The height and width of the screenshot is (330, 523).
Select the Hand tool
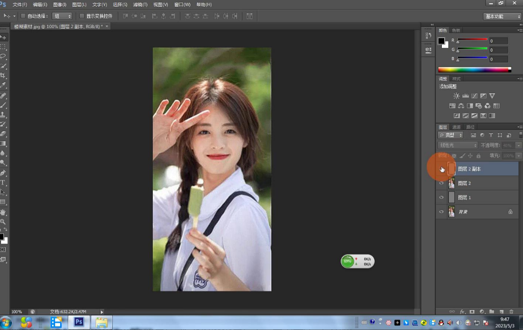3,212
